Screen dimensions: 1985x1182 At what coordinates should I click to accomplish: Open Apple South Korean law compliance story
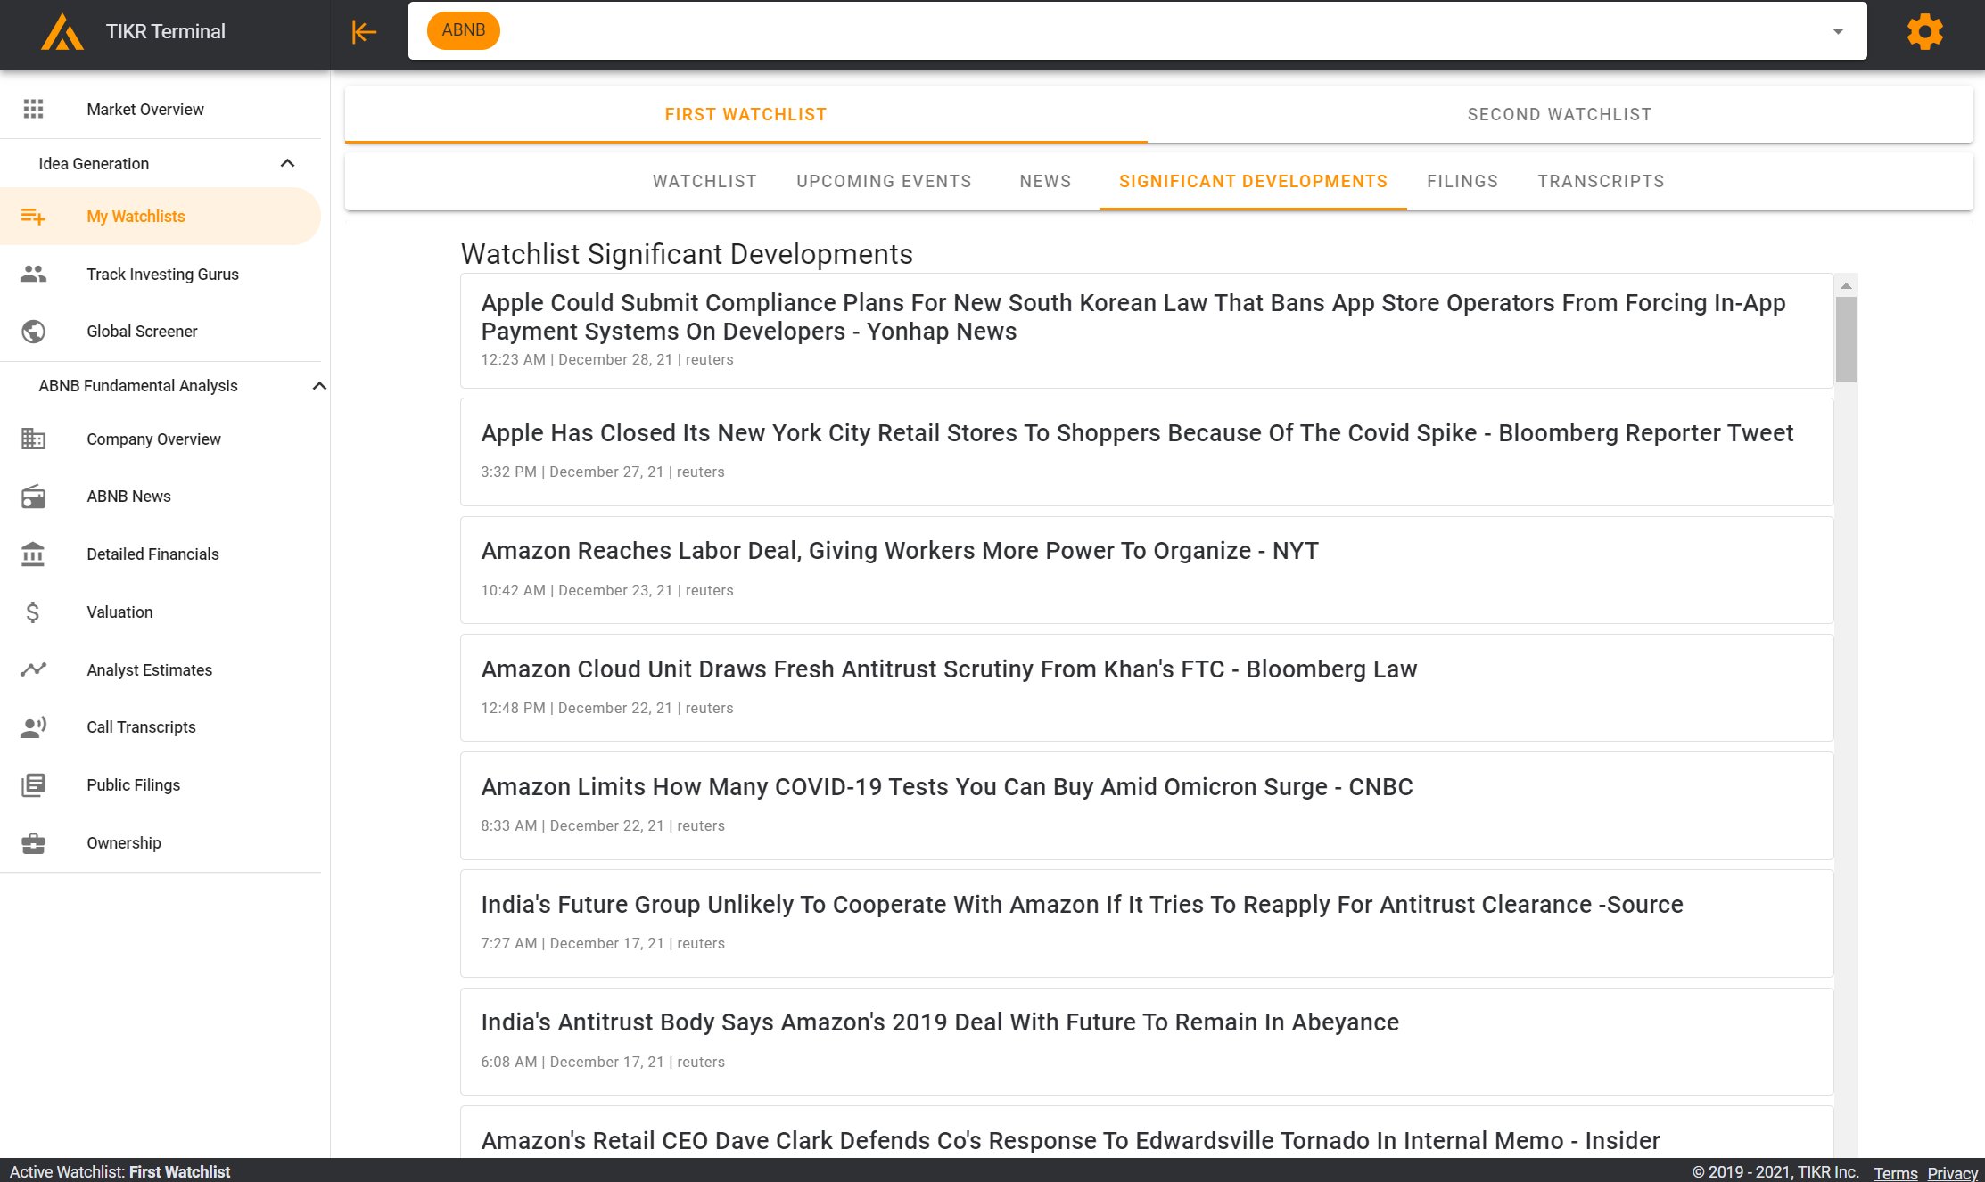1147,331
